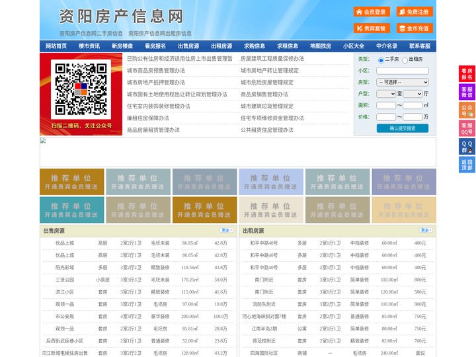Screen dimensions: 476x357
Task: Open the 室 room count dropdown
Action: point(386,94)
